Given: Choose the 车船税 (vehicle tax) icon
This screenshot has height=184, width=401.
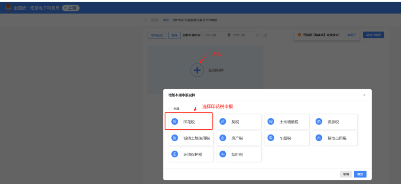Looking at the screenshot, I should (x=271, y=138).
